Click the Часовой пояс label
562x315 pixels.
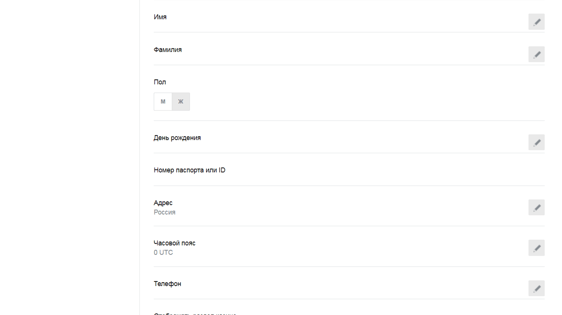click(175, 243)
